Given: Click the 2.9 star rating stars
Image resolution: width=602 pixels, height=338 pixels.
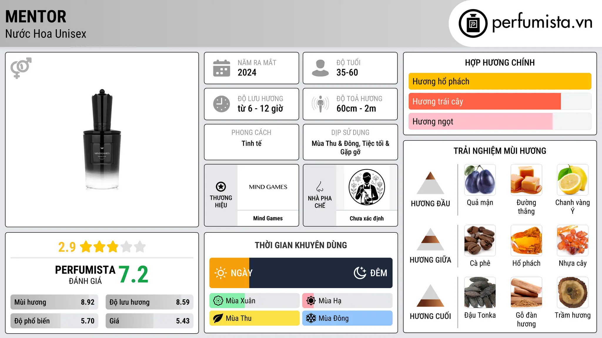Looking at the screenshot, I should pos(113,247).
